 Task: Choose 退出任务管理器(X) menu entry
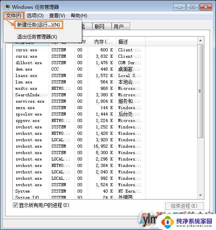tap(37, 37)
